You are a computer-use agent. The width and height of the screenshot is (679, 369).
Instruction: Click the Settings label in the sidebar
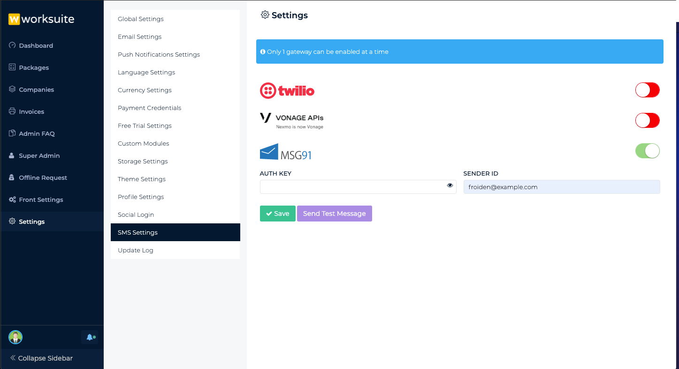point(32,221)
